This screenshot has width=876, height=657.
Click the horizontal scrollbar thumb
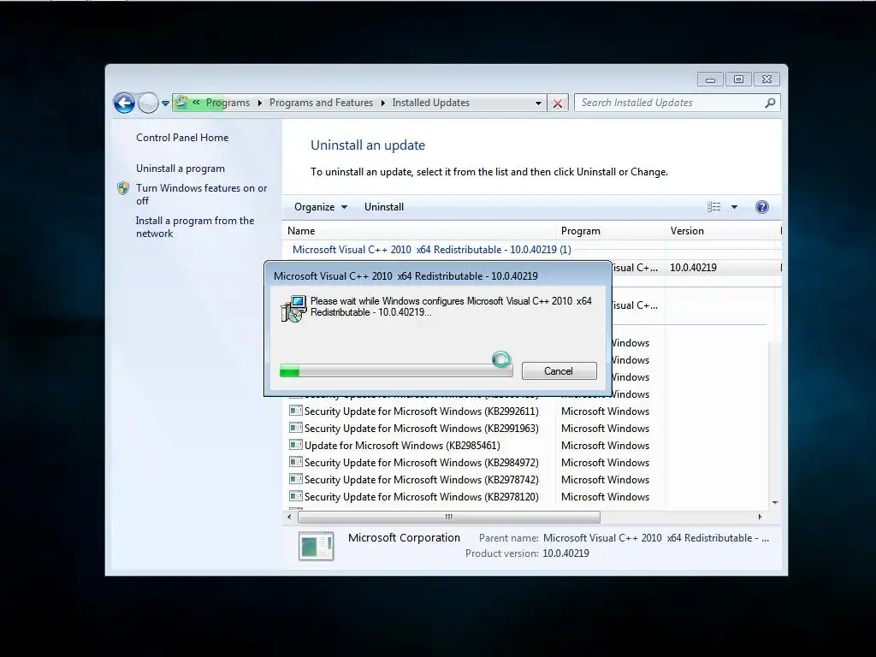click(449, 517)
